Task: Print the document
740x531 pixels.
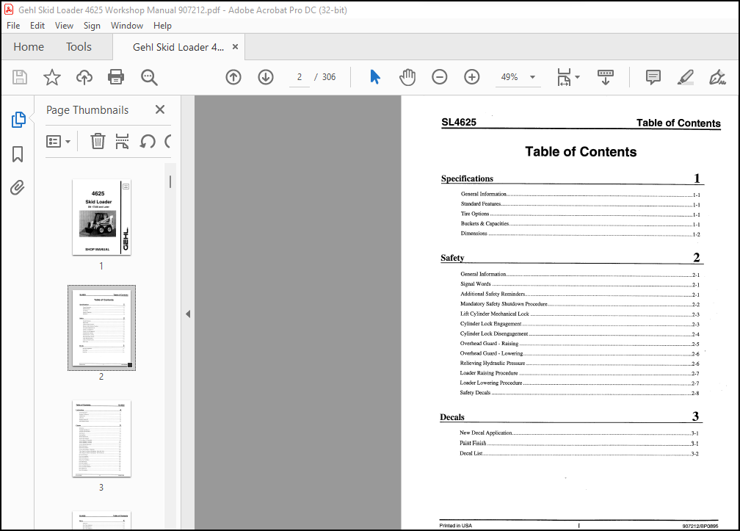Action: point(116,77)
